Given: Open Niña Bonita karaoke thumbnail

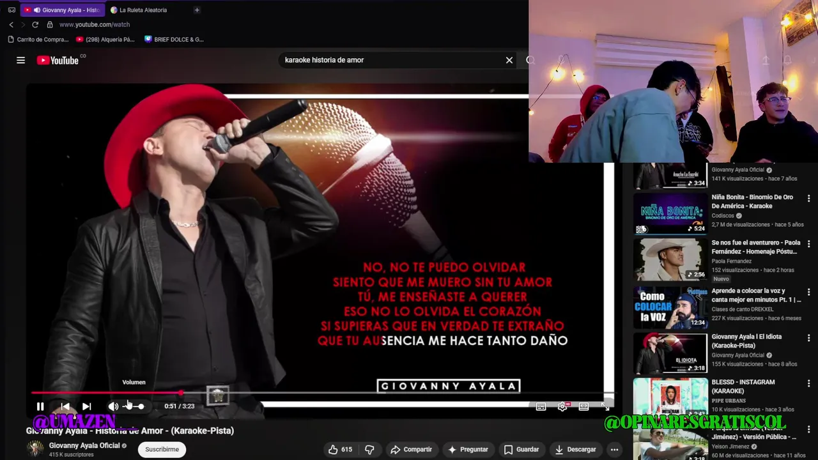Looking at the screenshot, I should (x=670, y=213).
